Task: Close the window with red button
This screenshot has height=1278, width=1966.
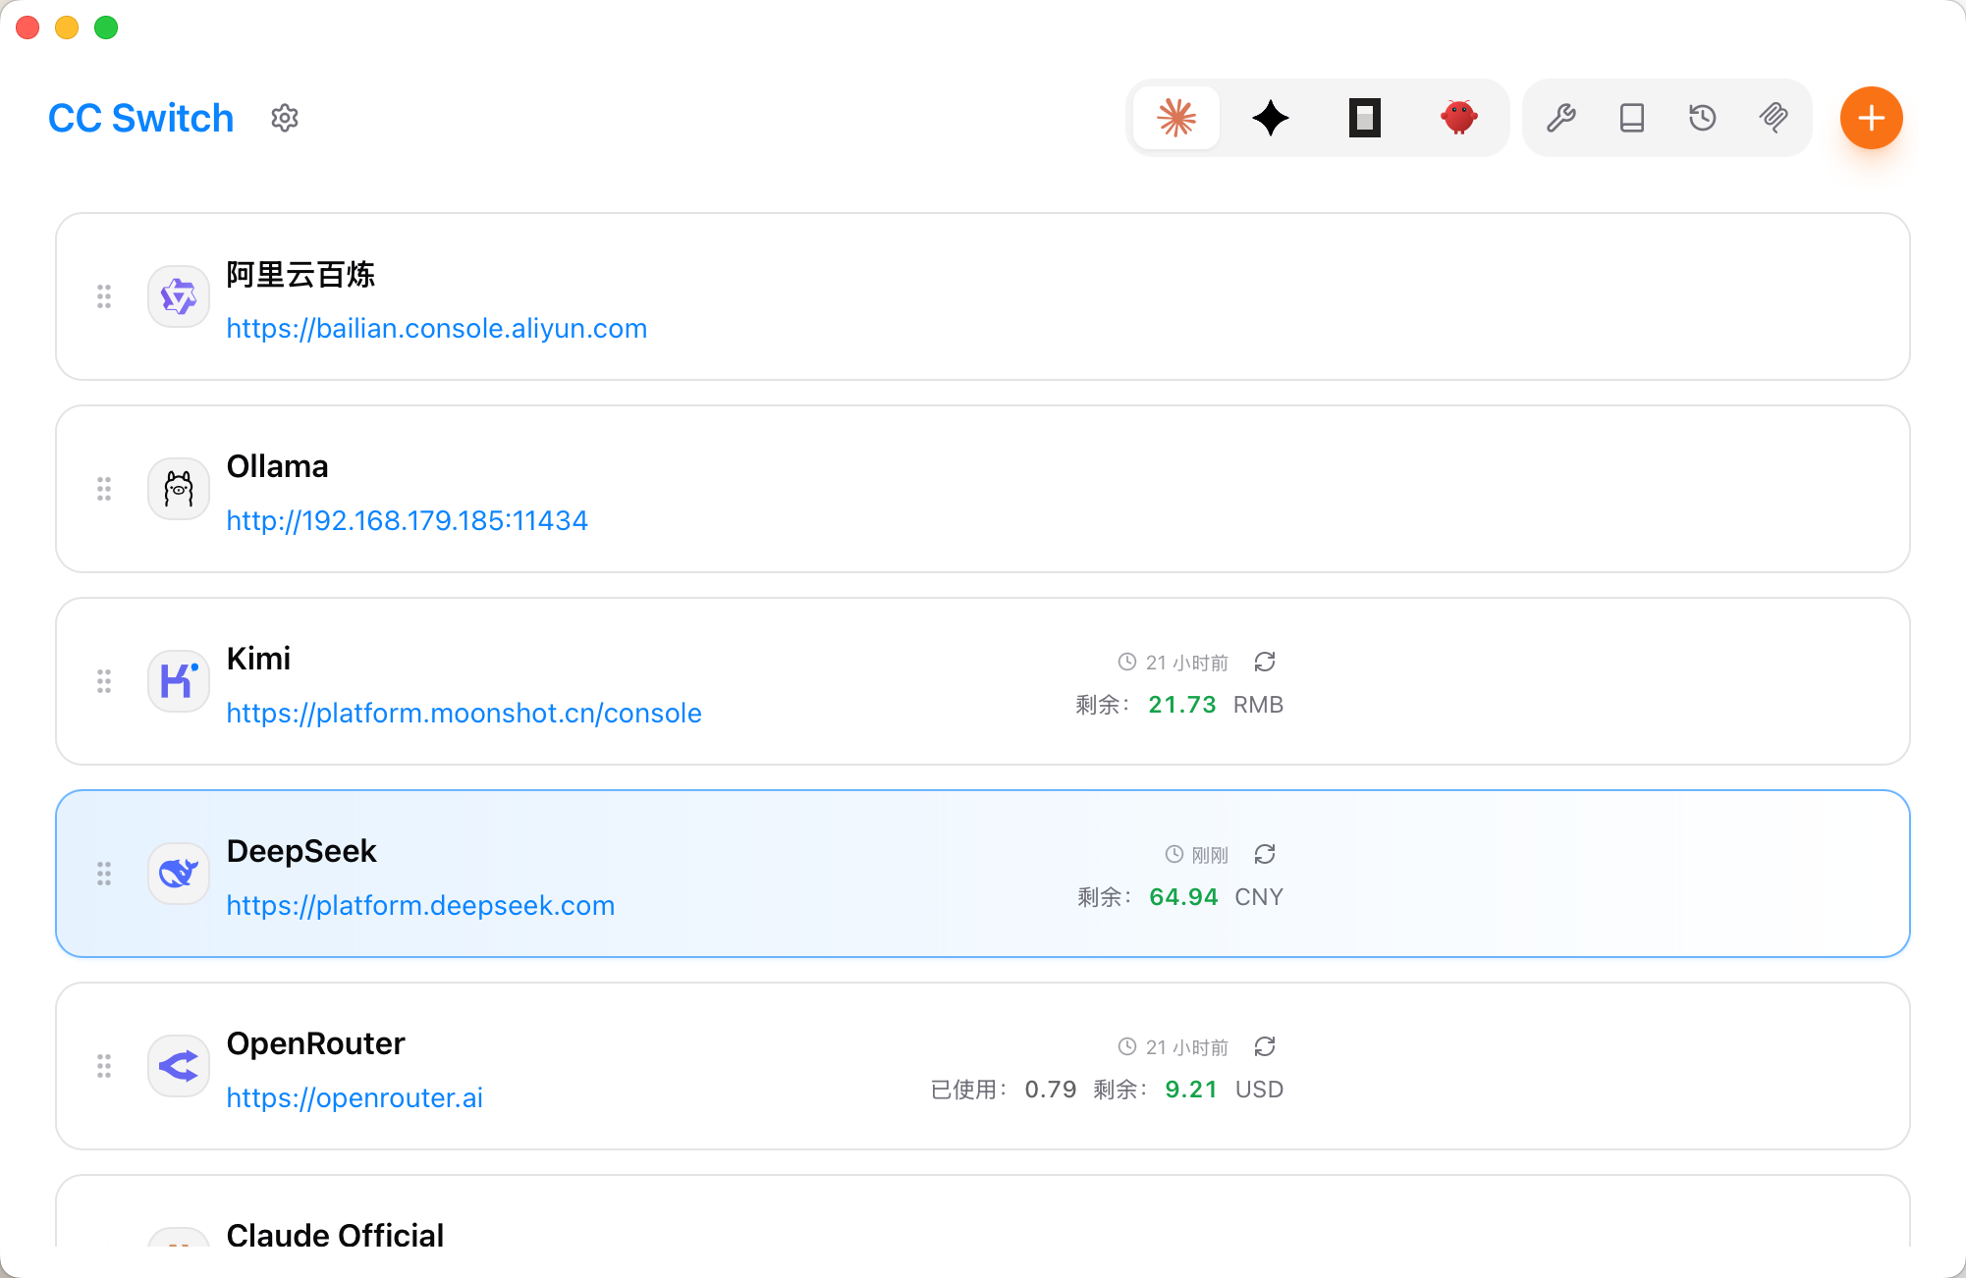Action: [27, 27]
